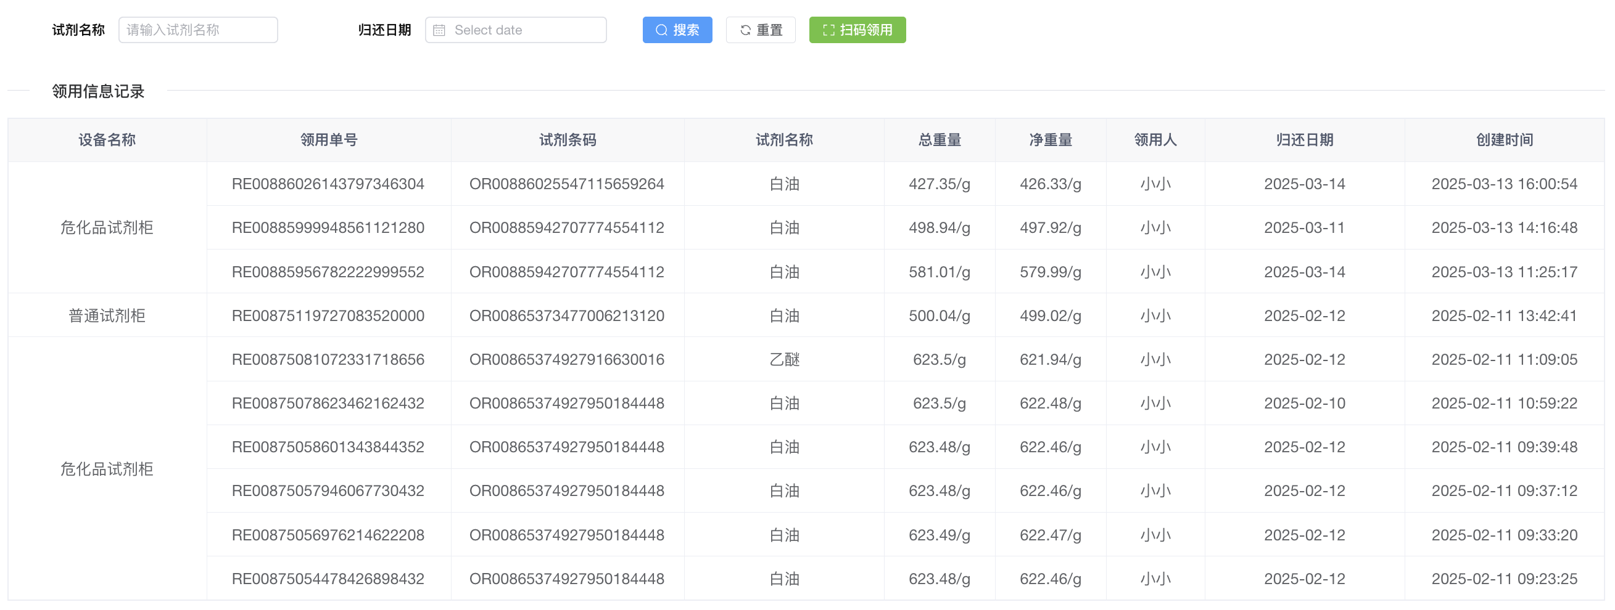Select order number RE00875119727083520000
This screenshot has height=610, width=1615.
(328, 315)
